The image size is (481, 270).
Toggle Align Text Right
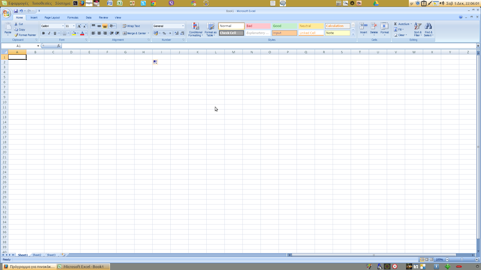click(x=105, y=33)
